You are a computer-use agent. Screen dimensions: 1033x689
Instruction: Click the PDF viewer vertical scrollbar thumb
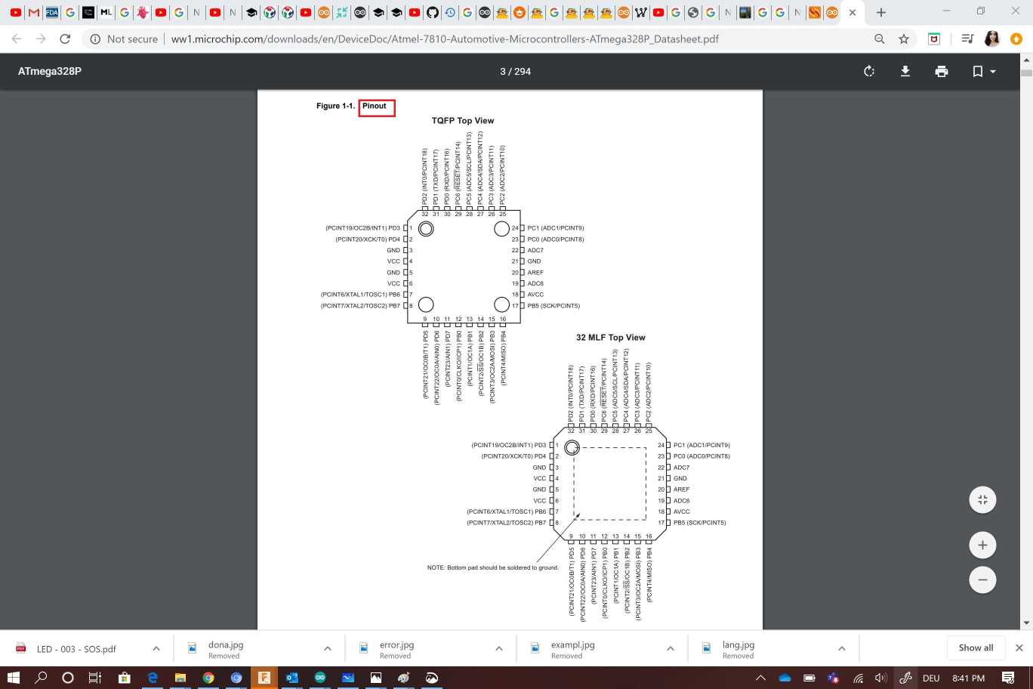pos(1026,73)
